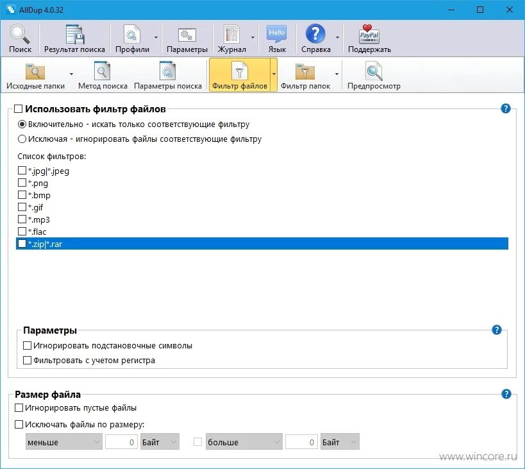Select the Исключая radio button

(22, 139)
